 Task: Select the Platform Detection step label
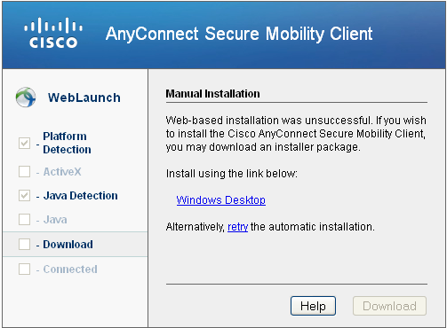point(67,143)
